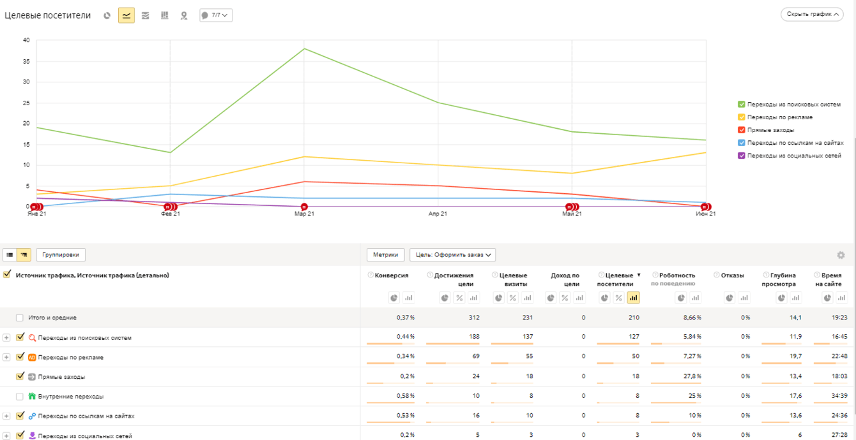Open the Цель: Оформить заказ dropdown
856x440 pixels.
[x=453, y=255]
